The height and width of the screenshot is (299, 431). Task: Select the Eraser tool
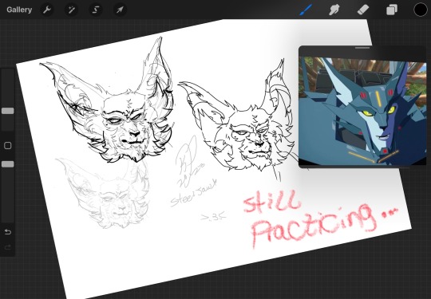point(363,10)
